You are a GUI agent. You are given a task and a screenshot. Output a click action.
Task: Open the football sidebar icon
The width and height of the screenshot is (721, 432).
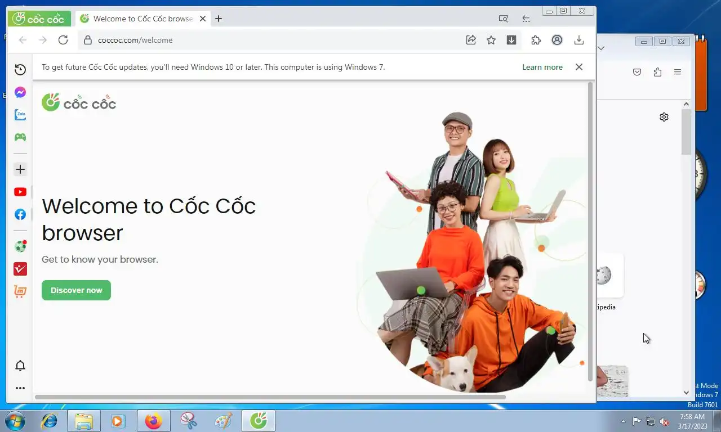[20, 246]
